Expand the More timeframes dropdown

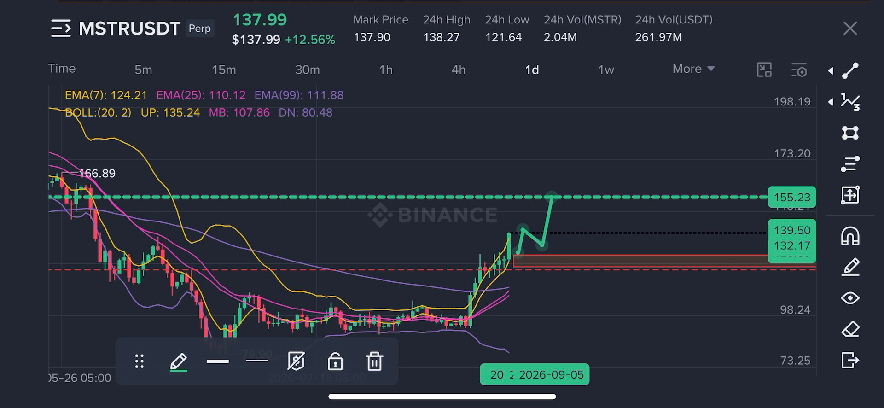coord(693,69)
